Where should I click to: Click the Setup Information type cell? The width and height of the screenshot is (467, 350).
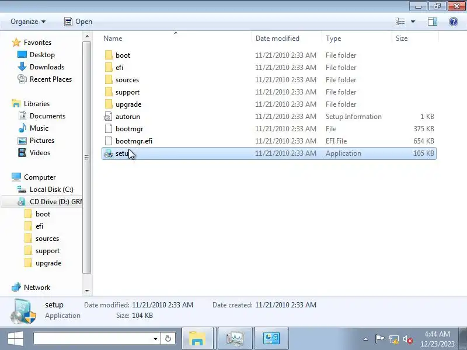point(354,116)
